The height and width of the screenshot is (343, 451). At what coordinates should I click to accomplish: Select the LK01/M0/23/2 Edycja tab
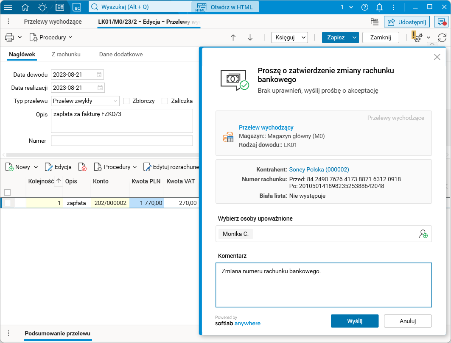[148, 22]
